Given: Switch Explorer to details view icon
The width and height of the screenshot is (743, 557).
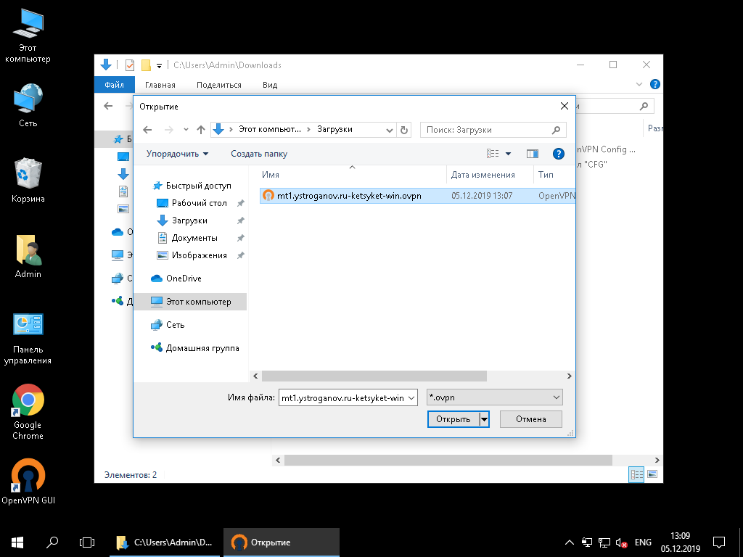Looking at the screenshot, I should coord(636,474).
